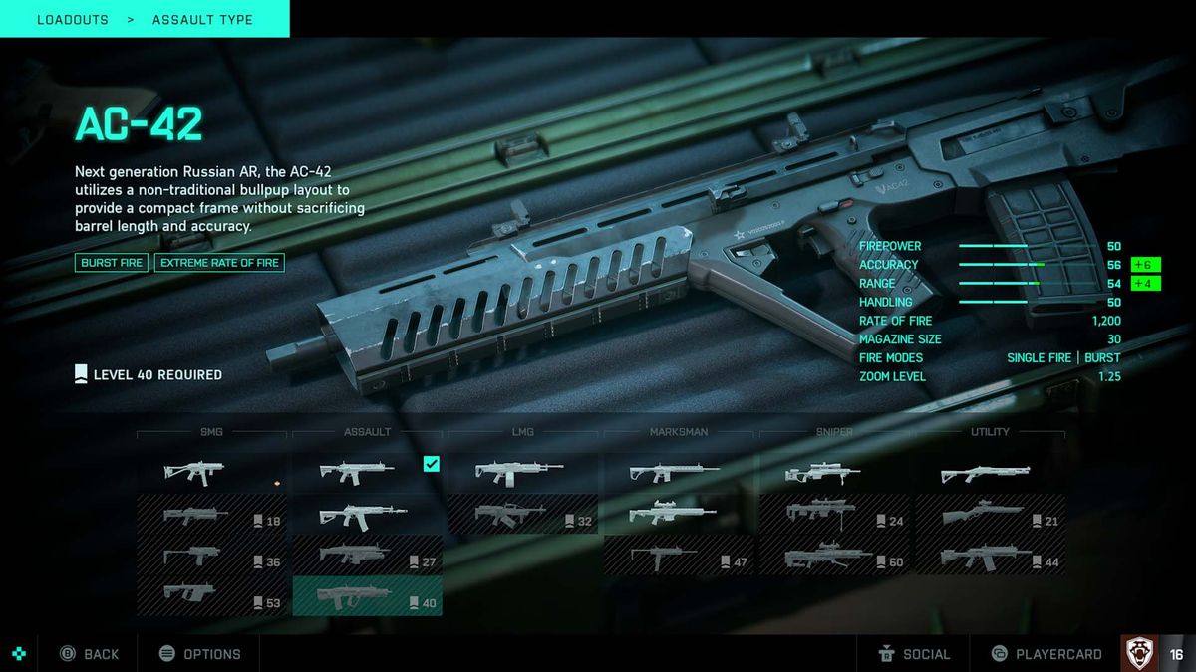Image resolution: width=1196 pixels, height=672 pixels.
Task: Click the SINGLE FIRE | BURST fire modes value
Action: pos(1063,358)
